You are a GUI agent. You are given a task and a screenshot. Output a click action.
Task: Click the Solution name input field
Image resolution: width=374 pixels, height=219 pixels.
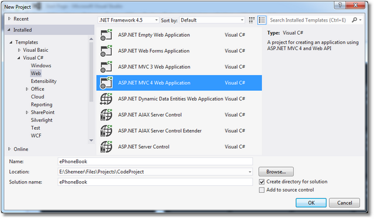click(x=155, y=182)
